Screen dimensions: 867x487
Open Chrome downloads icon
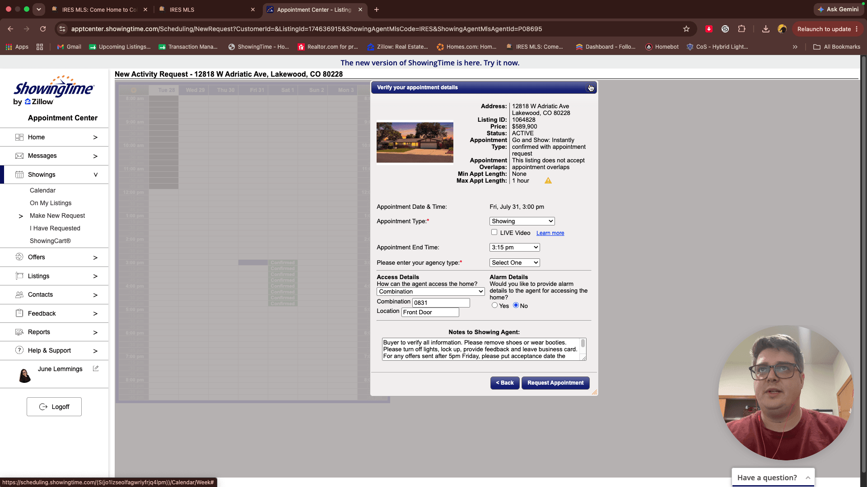coord(766,29)
